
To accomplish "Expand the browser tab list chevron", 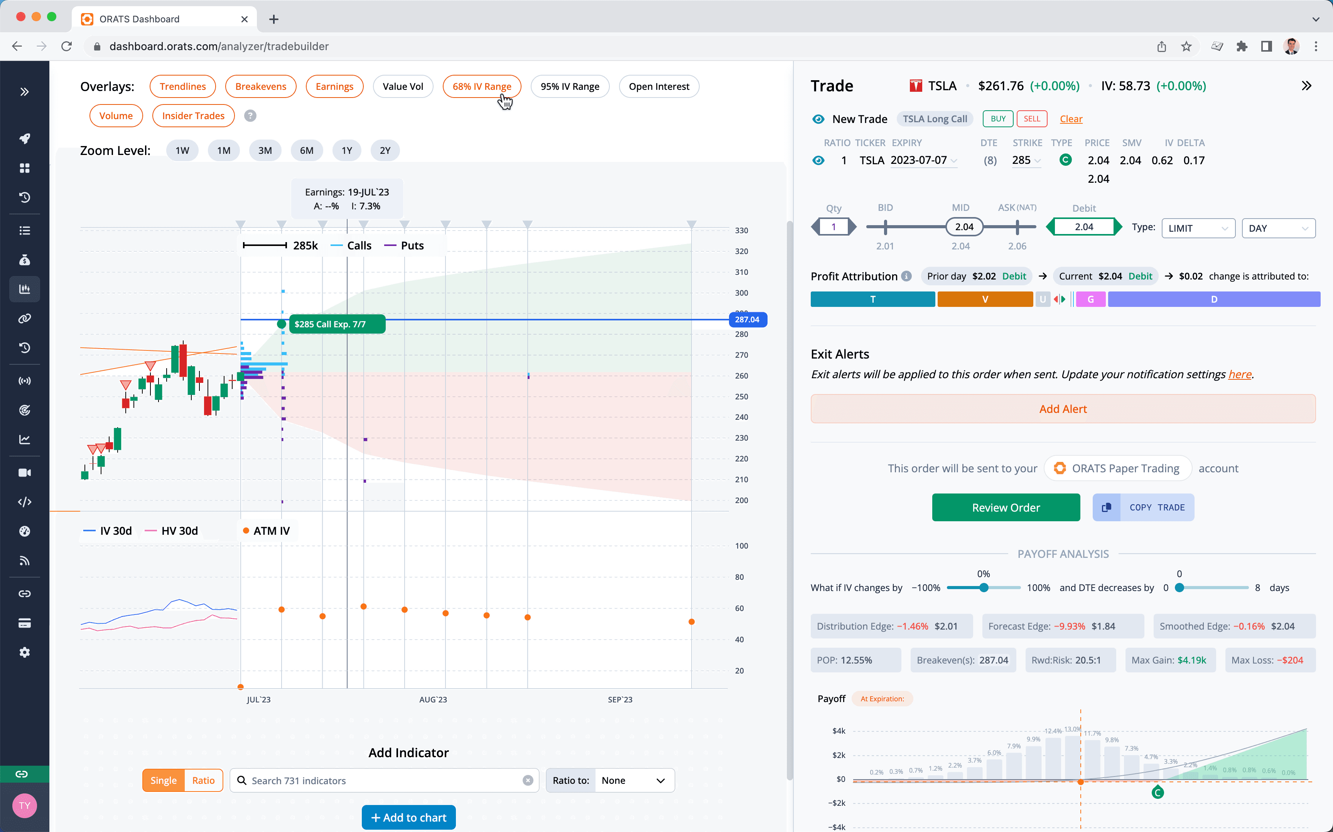I will (x=1316, y=19).
